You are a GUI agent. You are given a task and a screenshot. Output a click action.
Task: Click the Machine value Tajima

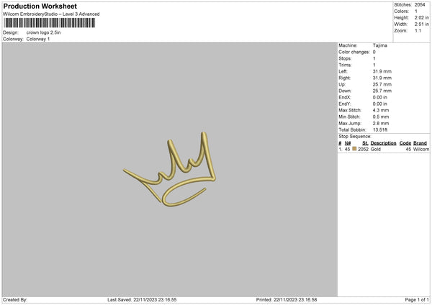(x=380, y=45)
